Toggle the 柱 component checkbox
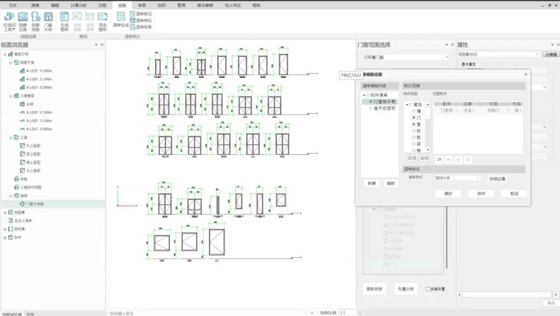The width and height of the screenshot is (560, 316). tap(414, 131)
